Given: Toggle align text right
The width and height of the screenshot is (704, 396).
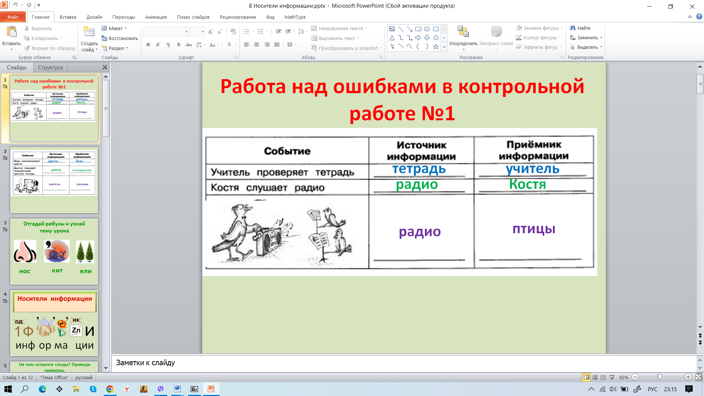Looking at the screenshot, I should pyautogui.click(x=267, y=45).
